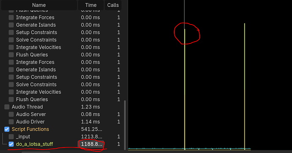The height and width of the screenshot is (153, 292).
Task: Uncheck the do_a_lotsa_stuff checkbox
Action: click(11, 144)
